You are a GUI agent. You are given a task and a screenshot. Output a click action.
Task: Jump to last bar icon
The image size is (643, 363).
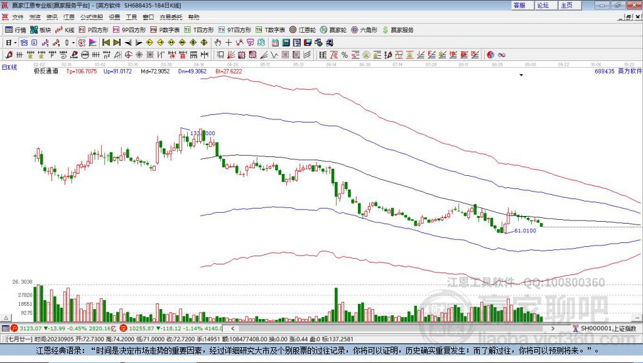(117, 43)
